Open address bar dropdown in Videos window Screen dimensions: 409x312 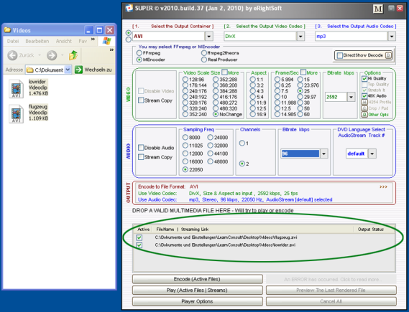click(x=68, y=70)
